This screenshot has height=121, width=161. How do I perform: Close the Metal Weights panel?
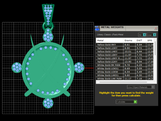pyautogui.click(x=156, y=28)
